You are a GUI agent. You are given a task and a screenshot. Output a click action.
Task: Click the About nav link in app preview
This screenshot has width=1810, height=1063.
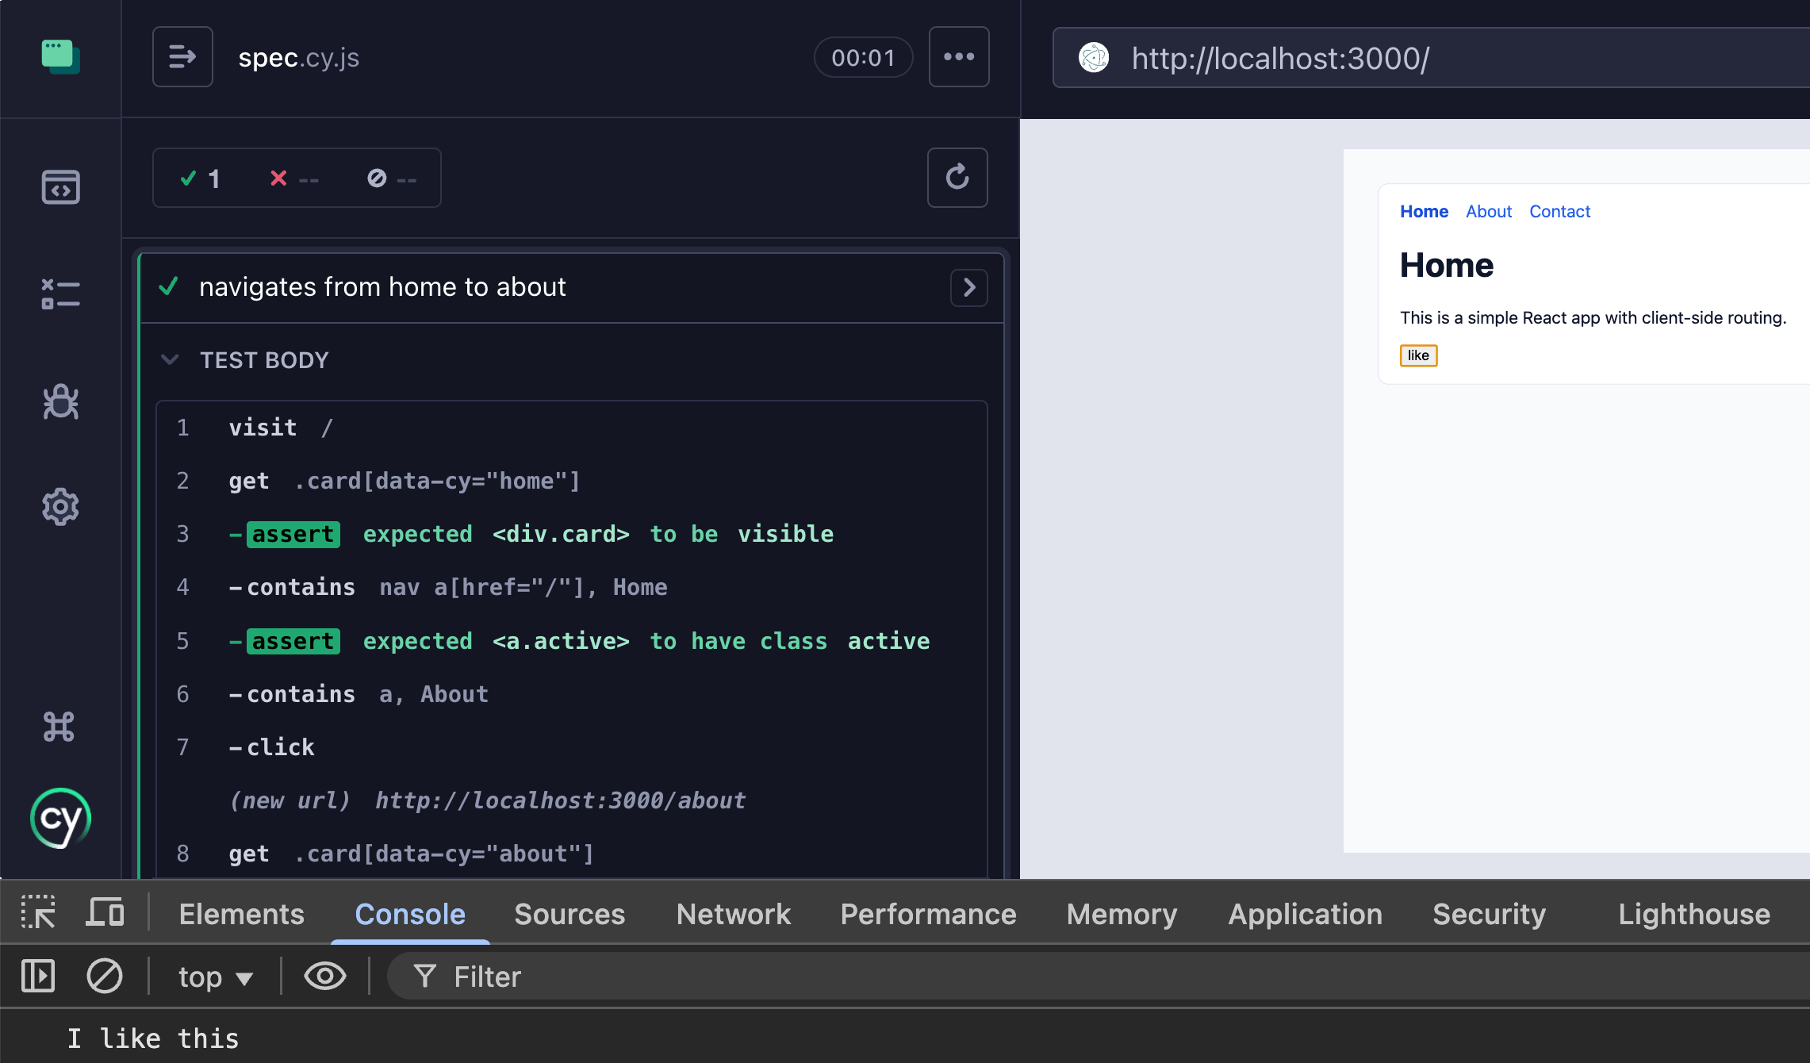tap(1489, 212)
